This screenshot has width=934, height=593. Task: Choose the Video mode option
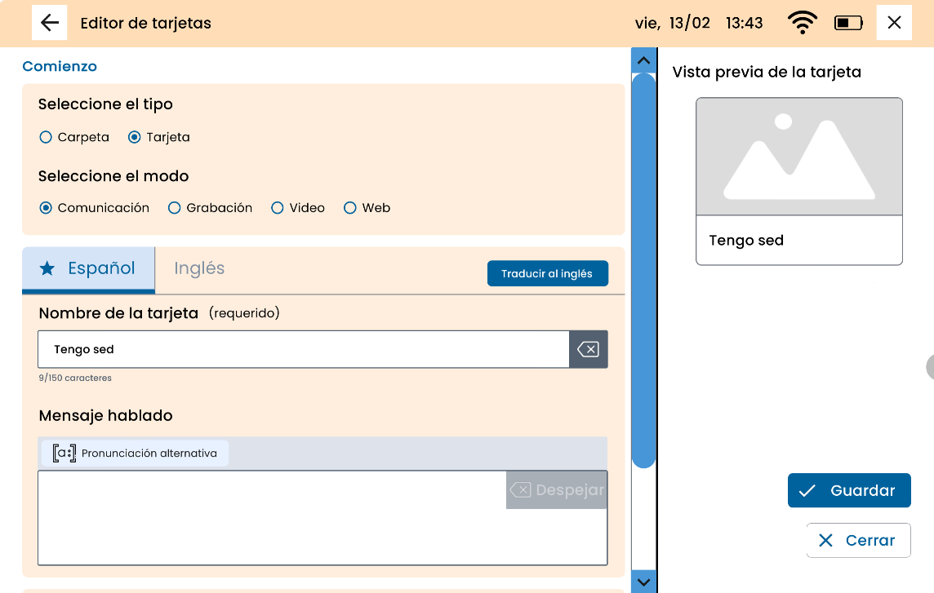pyautogui.click(x=278, y=208)
